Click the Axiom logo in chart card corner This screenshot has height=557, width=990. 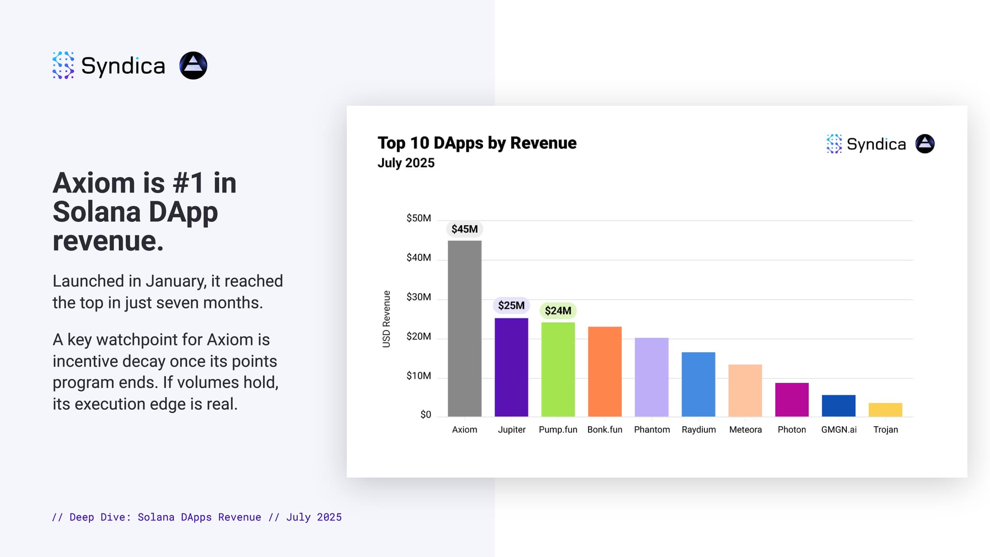pyautogui.click(x=925, y=144)
